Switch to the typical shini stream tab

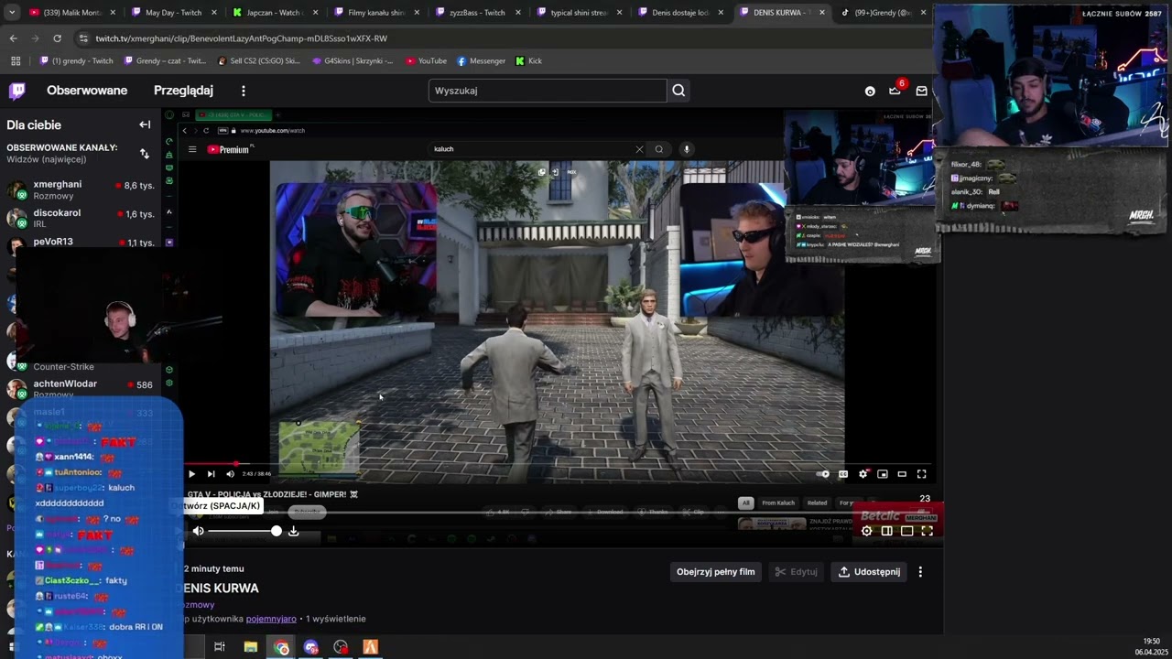[579, 13]
